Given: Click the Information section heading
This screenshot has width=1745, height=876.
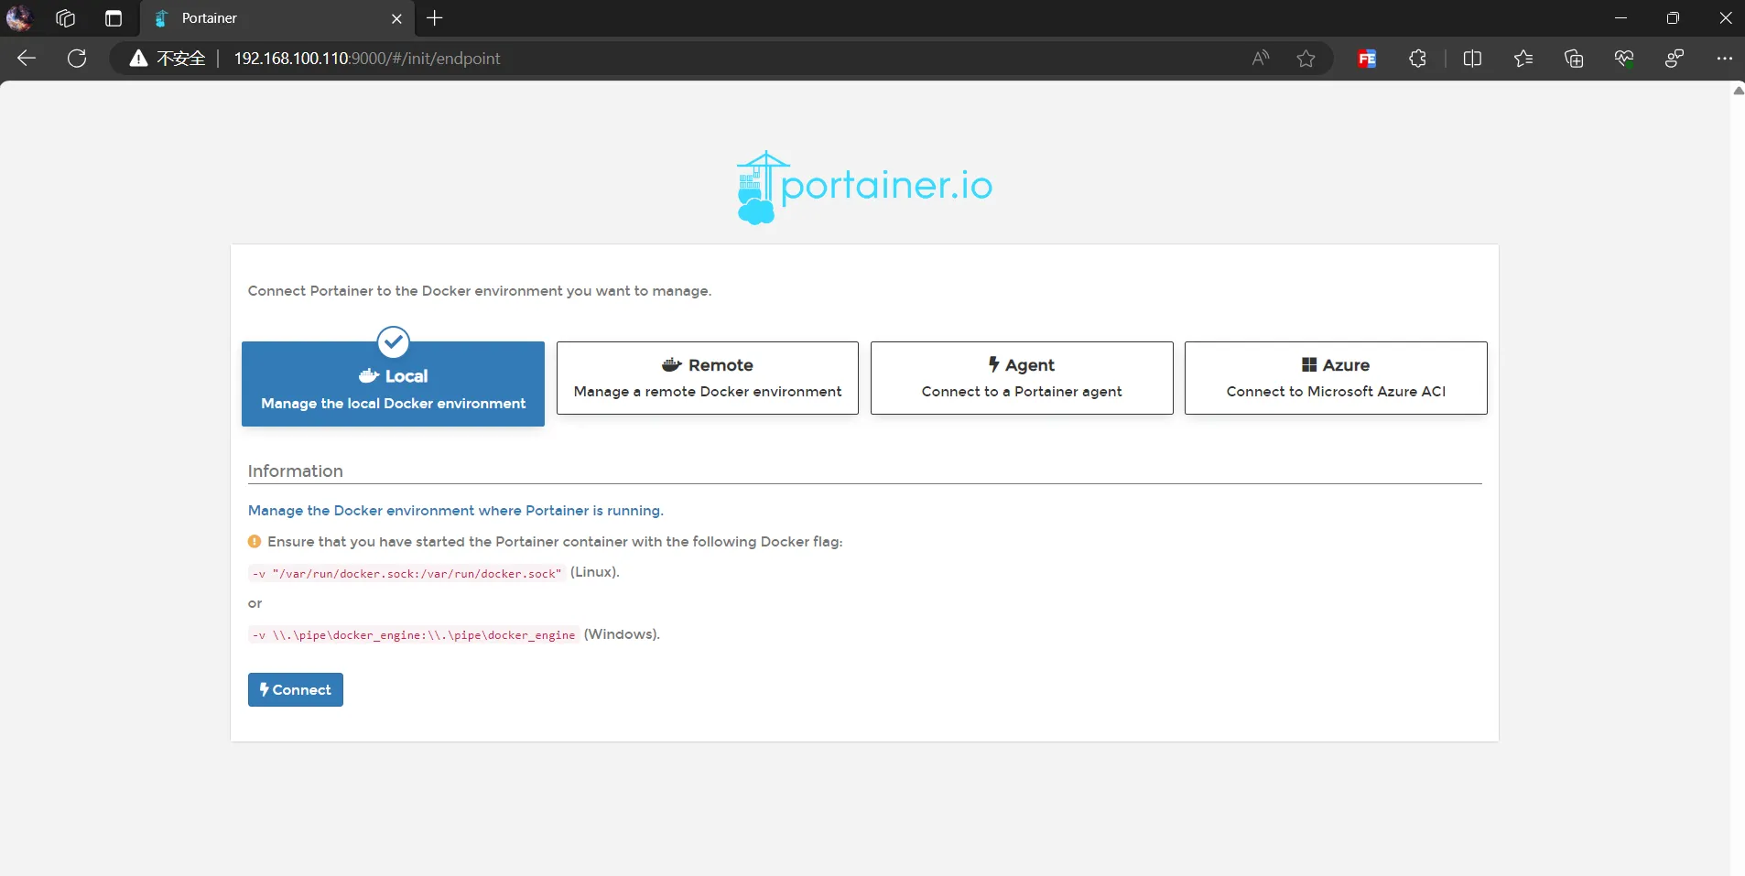Looking at the screenshot, I should coord(295,471).
